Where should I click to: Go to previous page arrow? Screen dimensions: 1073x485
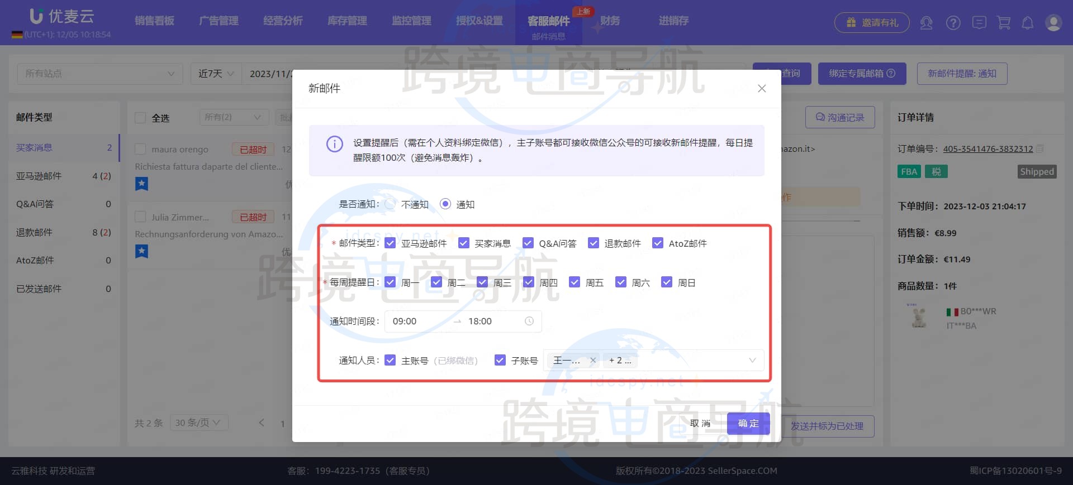[x=262, y=422]
